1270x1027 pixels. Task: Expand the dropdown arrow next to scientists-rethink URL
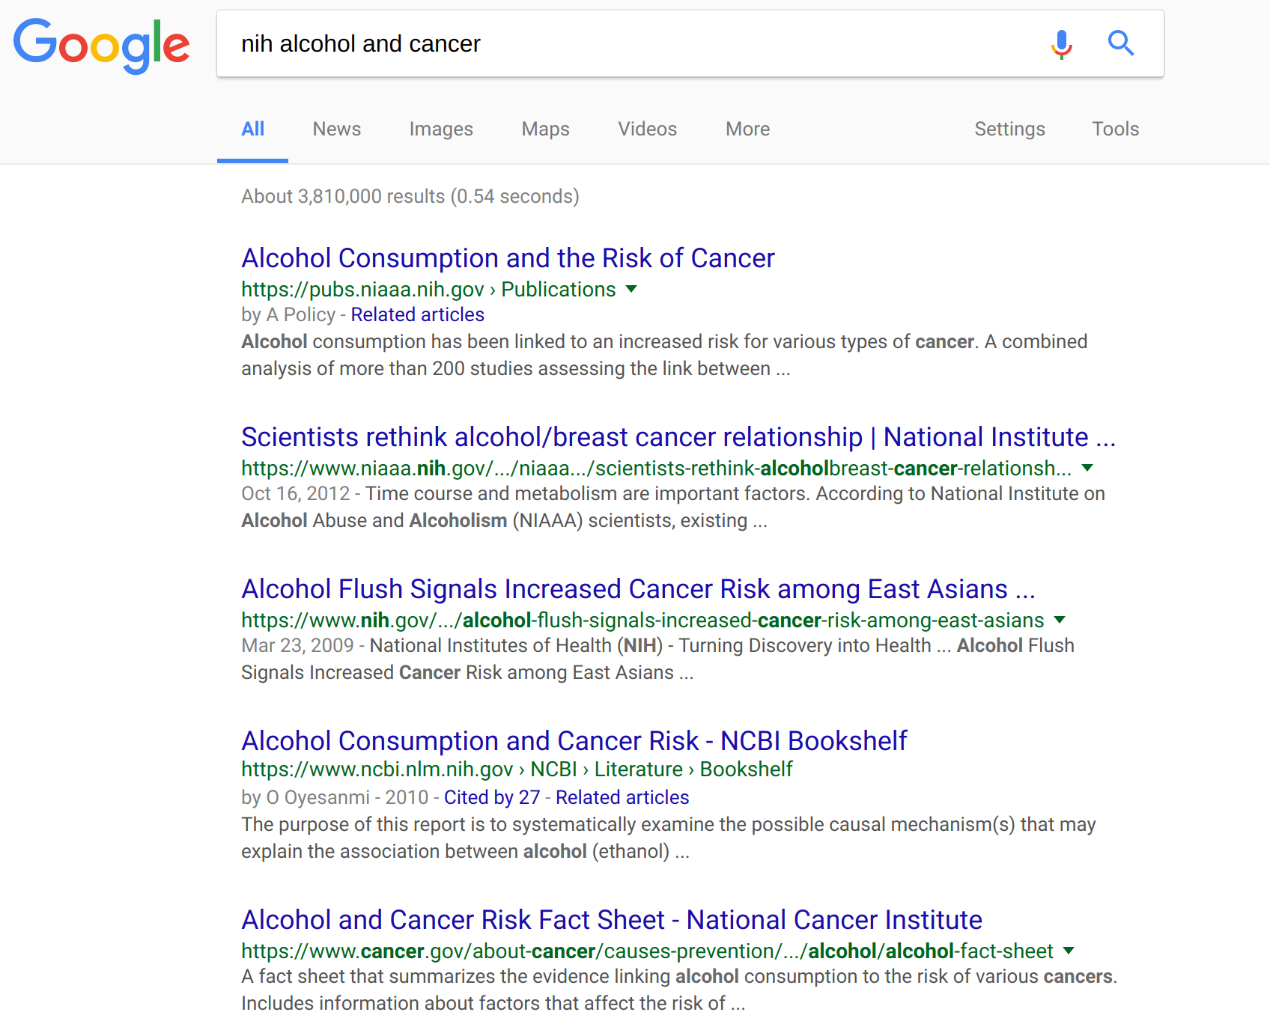tap(1088, 468)
